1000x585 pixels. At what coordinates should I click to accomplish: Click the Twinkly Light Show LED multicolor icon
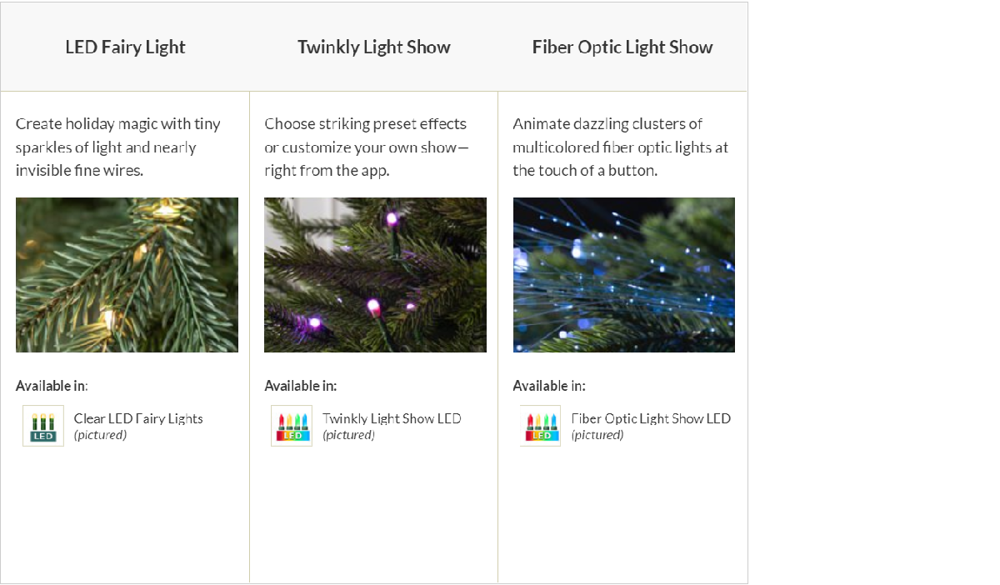tap(292, 426)
